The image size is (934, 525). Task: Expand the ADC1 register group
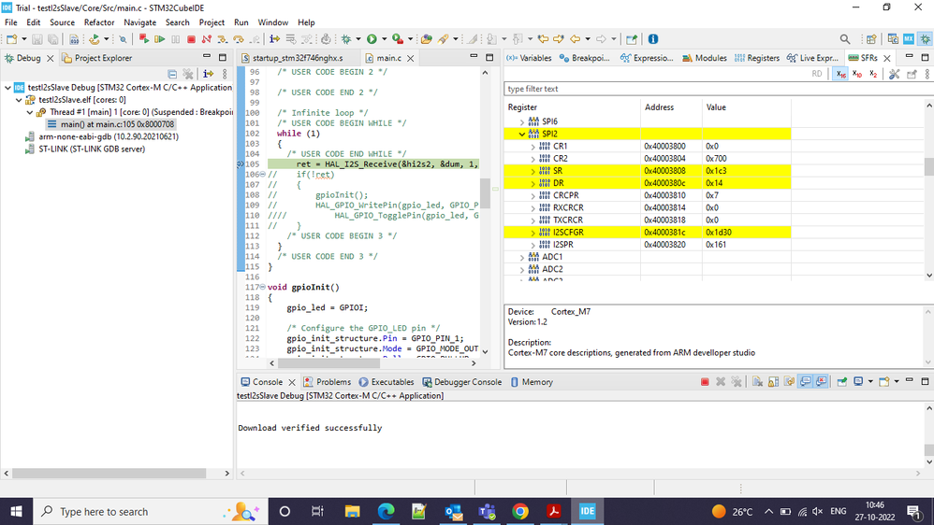point(522,258)
